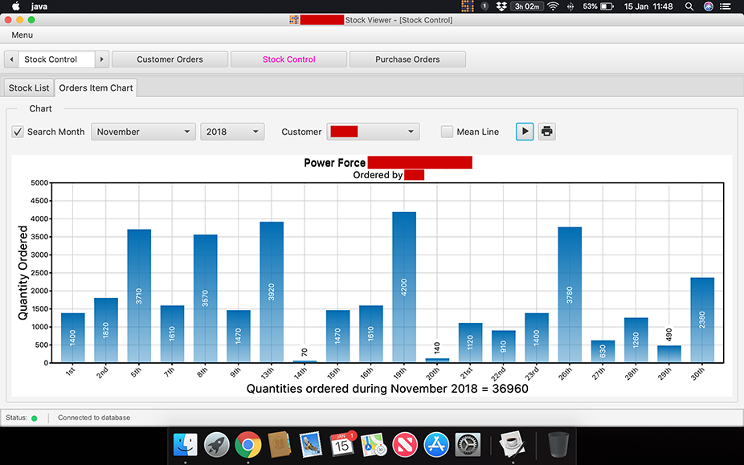Screen dimensions: 744x465
Task: Open Finder from the dock
Action: click(185, 445)
